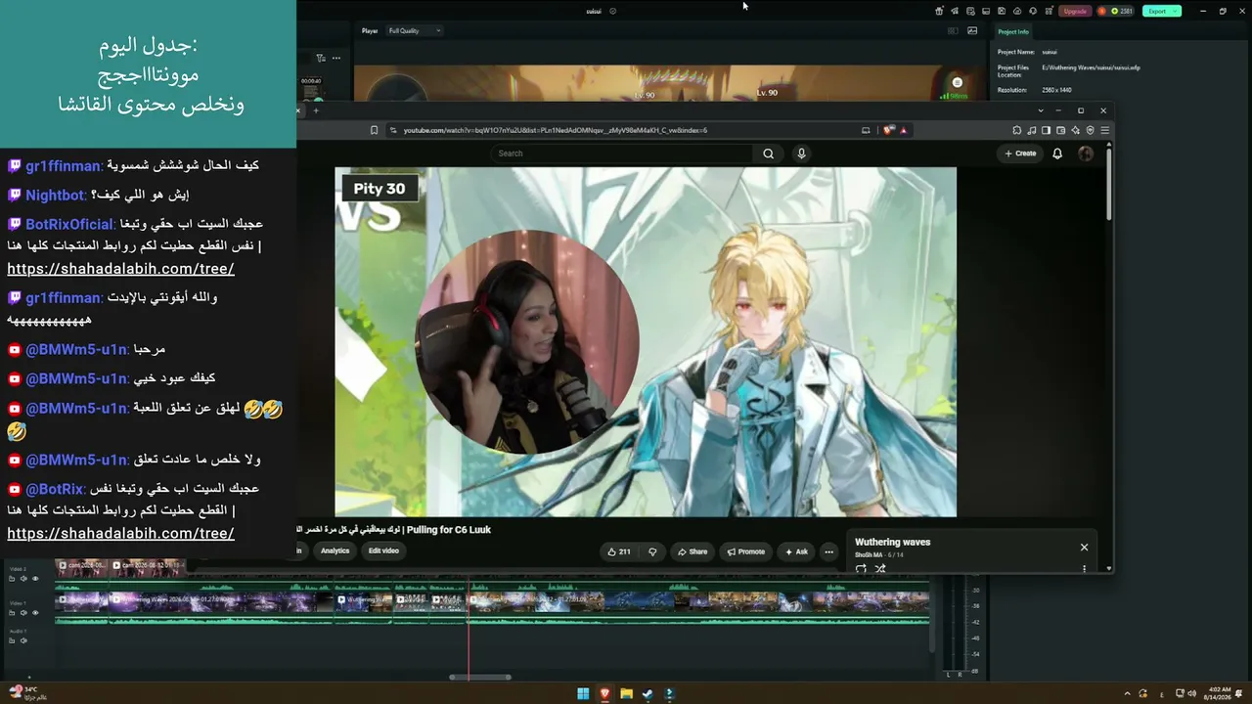The image size is (1252, 704).
Task: Click the Edit video button
Action: point(383,550)
